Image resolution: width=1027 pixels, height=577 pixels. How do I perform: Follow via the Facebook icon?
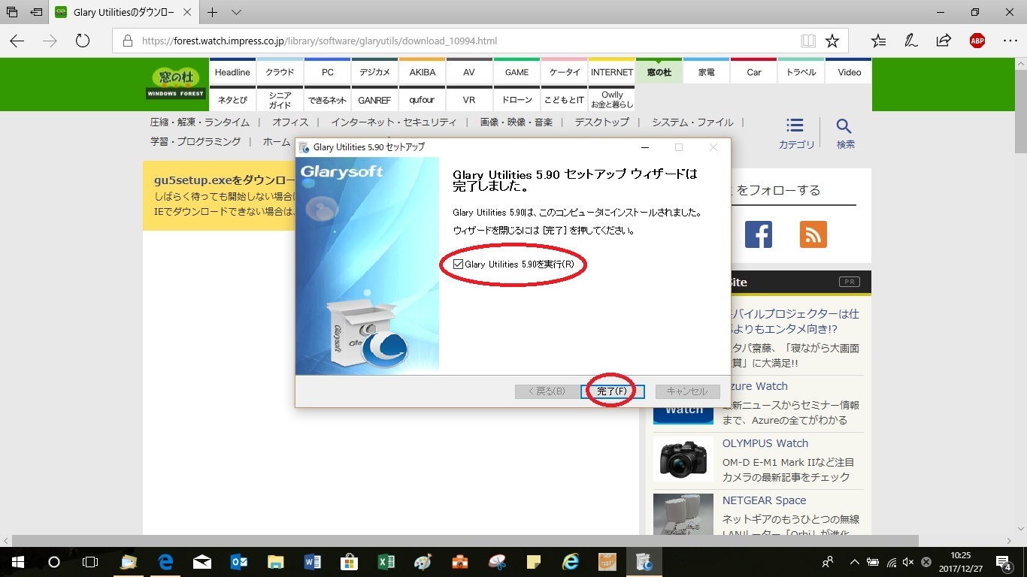click(x=759, y=234)
